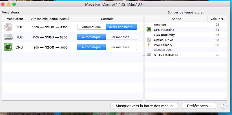Viewport: 232px width, 115px height.
Task: Click the panel splitter handle dot
Action: [x=144, y=56]
